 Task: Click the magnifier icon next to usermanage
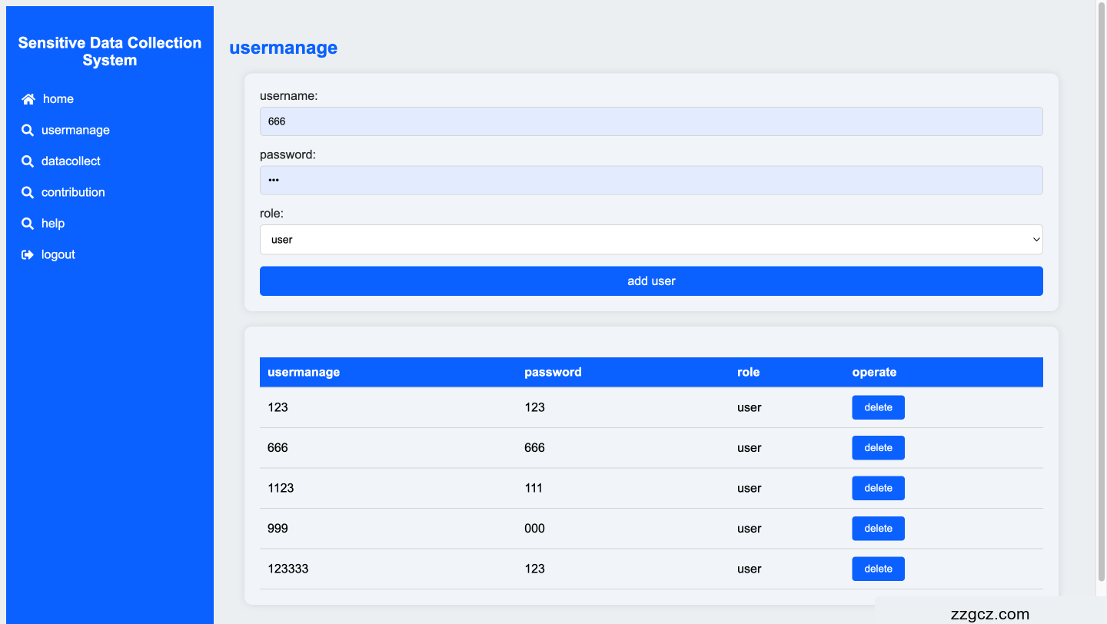click(x=27, y=130)
